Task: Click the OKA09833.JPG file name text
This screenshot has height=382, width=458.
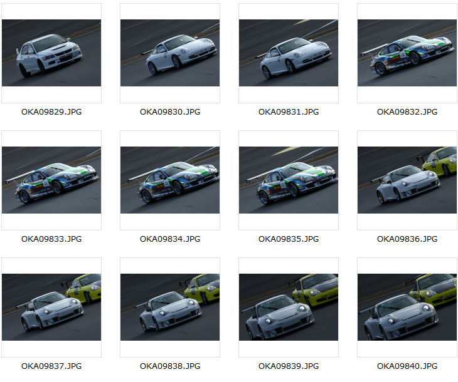Action: coord(51,239)
